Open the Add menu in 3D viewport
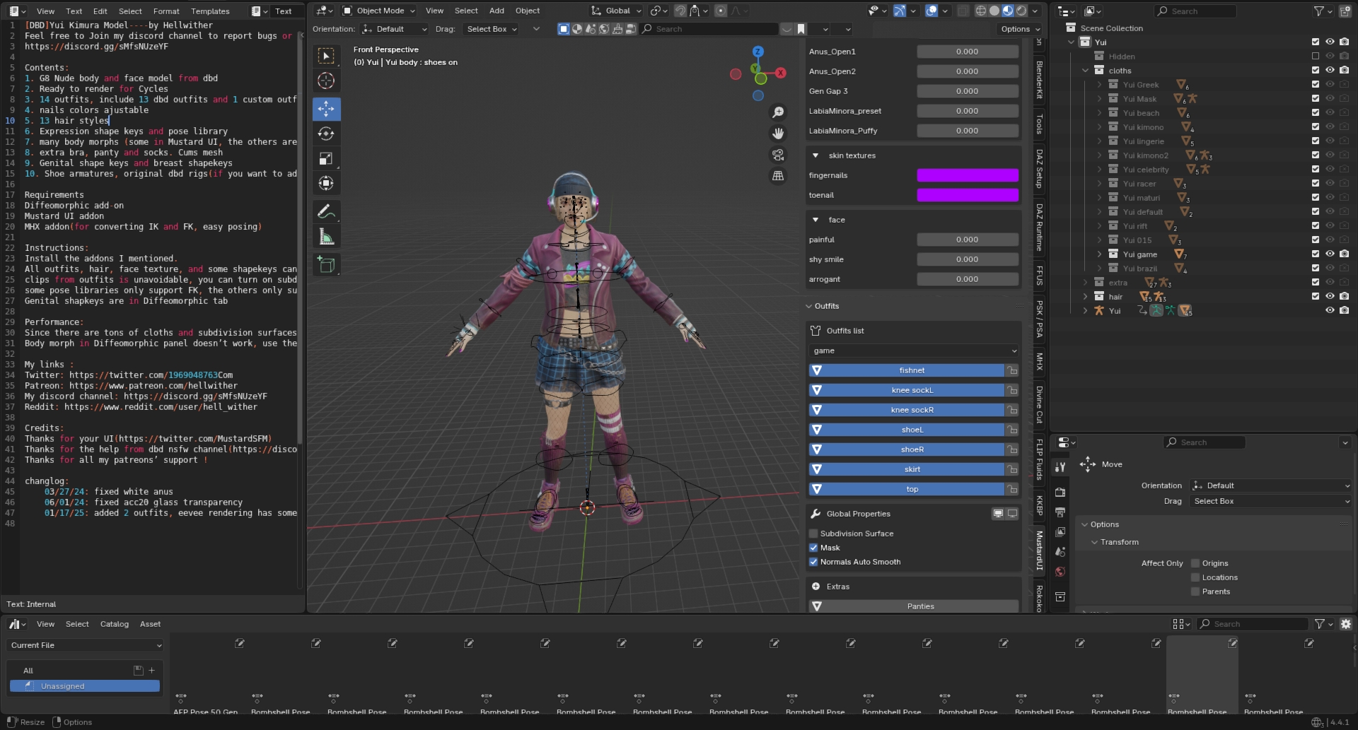Image resolution: width=1358 pixels, height=730 pixels. click(497, 11)
